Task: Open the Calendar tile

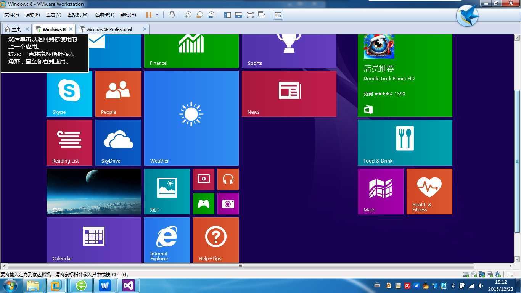Action: pos(94,240)
